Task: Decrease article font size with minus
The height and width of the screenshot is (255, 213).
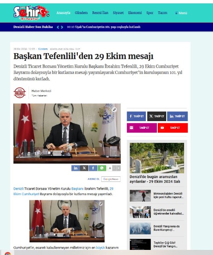Action: coord(114,168)
